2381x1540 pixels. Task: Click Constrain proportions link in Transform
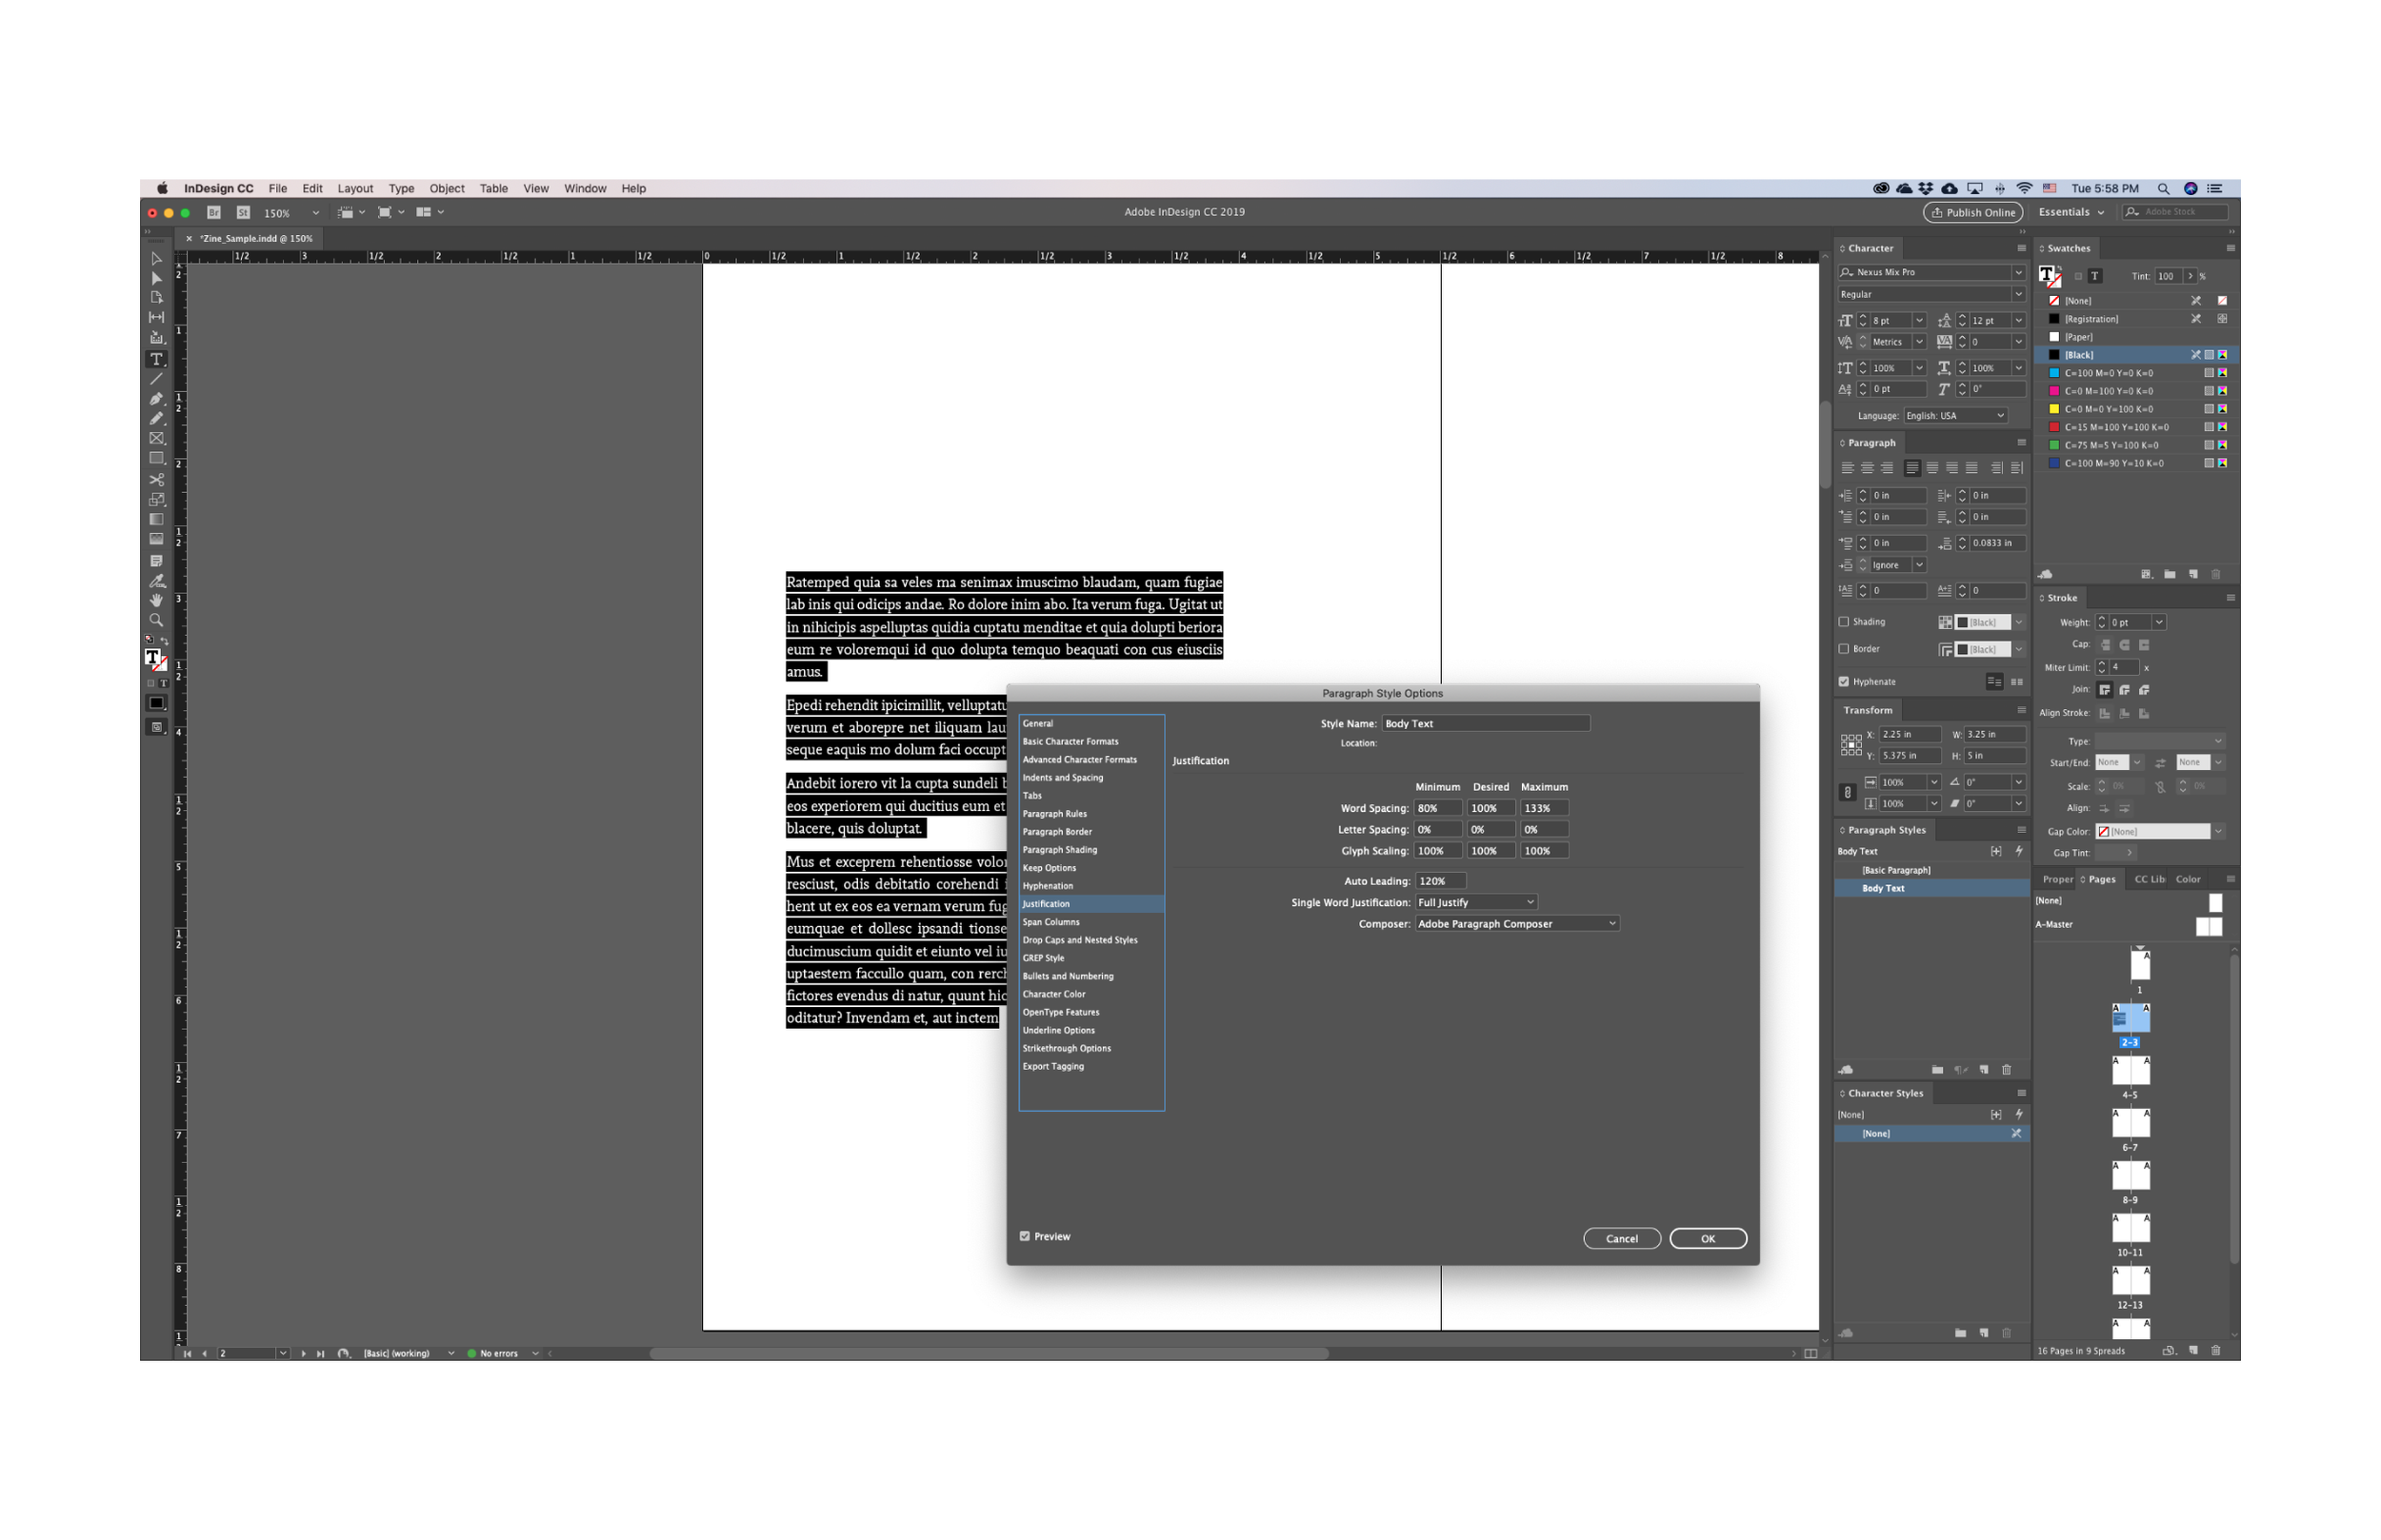(x=1847, y=792)
